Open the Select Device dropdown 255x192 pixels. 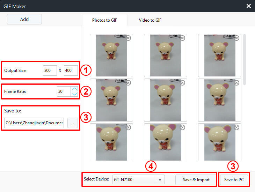pyautogui.click(x=160, y=180)
